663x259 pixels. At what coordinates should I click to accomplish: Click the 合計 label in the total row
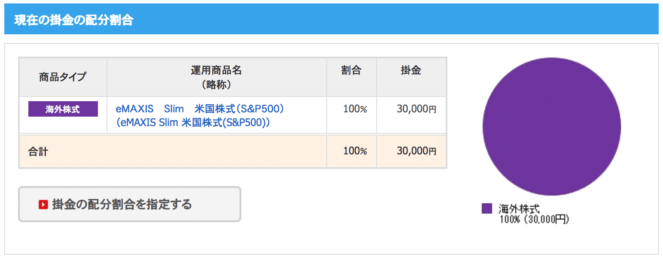click(38, 151)
